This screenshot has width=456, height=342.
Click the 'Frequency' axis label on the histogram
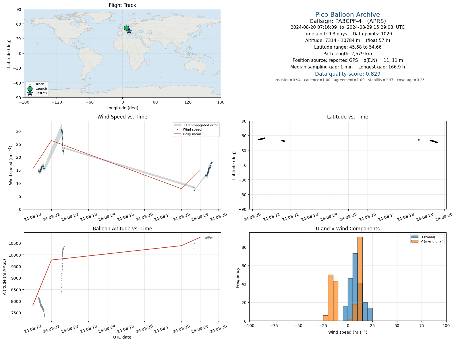pyautogui.click(x=237, y=278)
